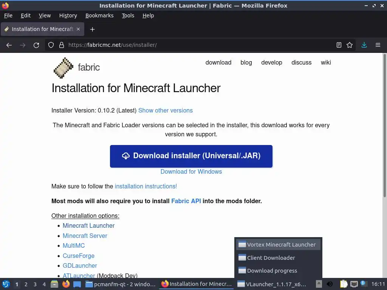
Task: Open the clipboard tray icon
Action: click(x=344, y=284)
